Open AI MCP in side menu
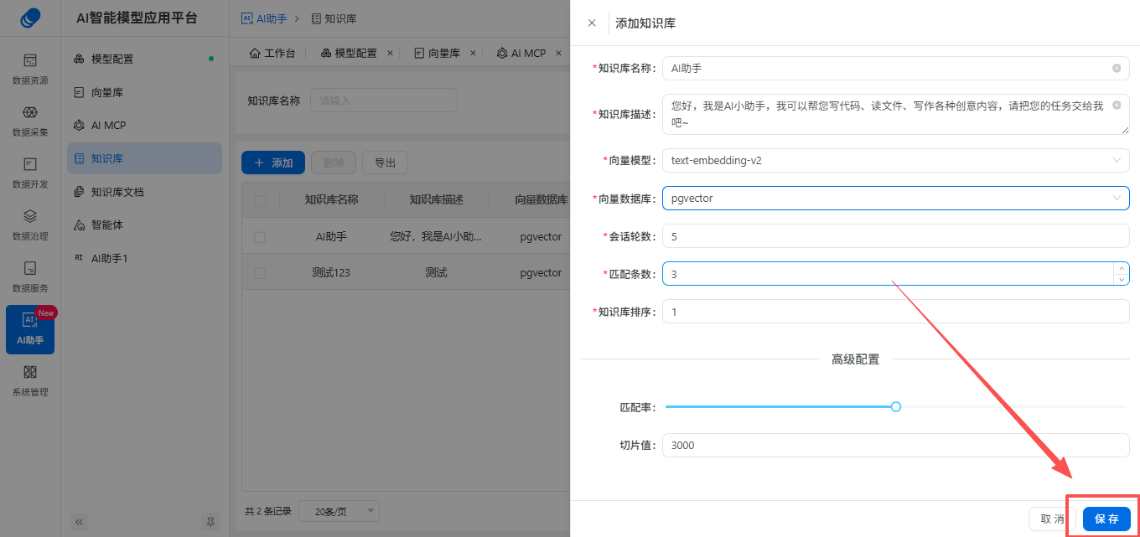 pyautogui.click(x=144, y=125)
